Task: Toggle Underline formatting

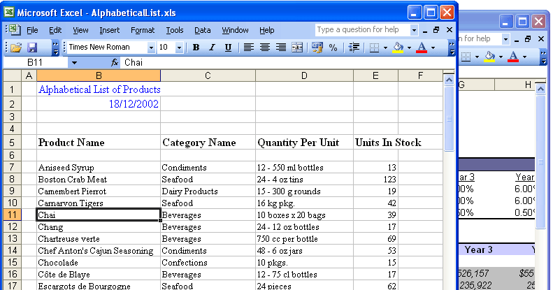Action: tap(228, 48)
